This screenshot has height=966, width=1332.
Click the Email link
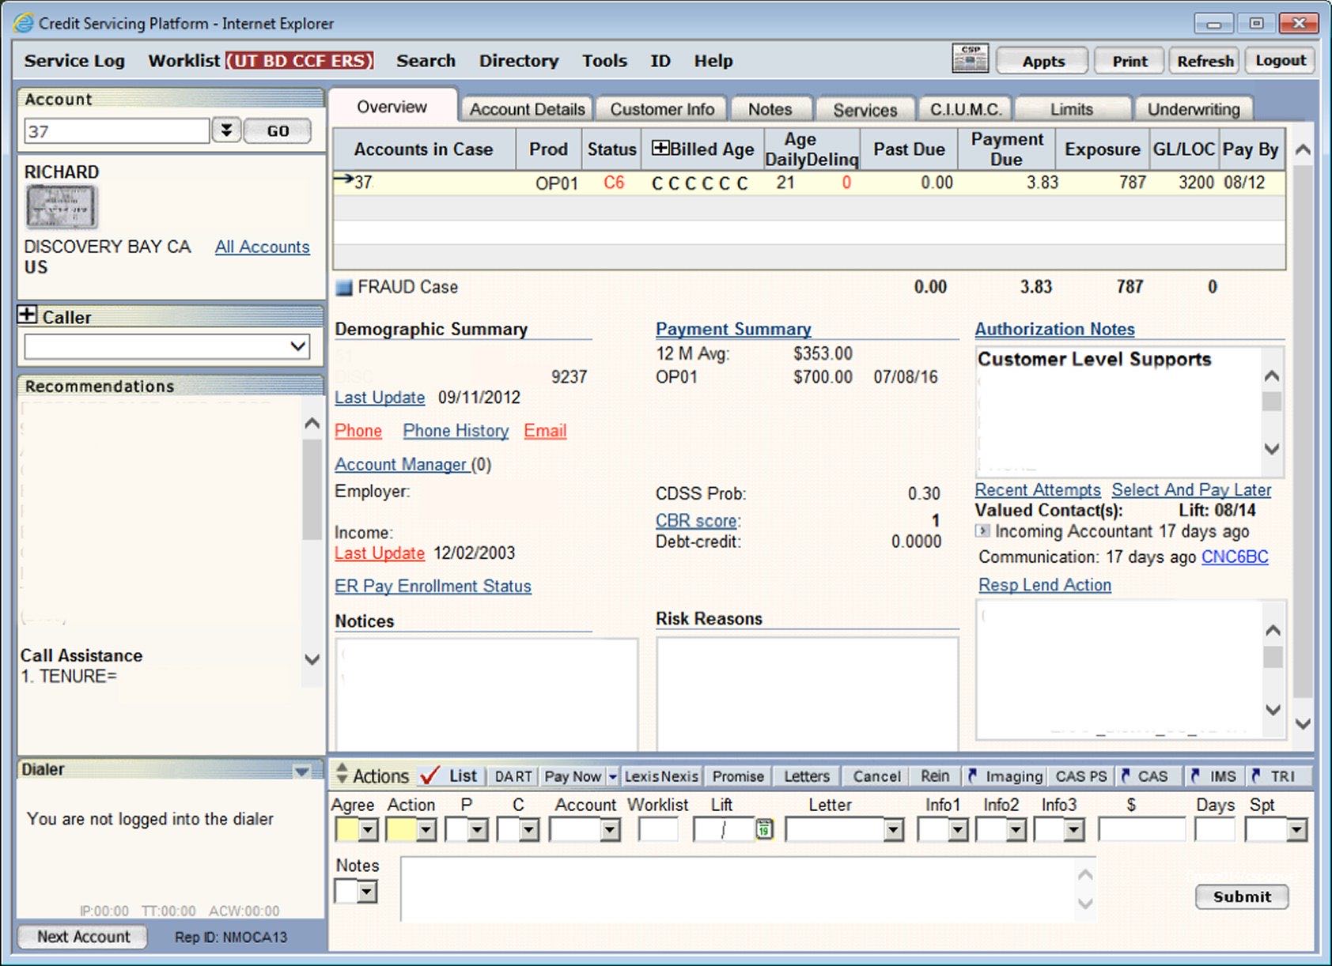point(545,431)
